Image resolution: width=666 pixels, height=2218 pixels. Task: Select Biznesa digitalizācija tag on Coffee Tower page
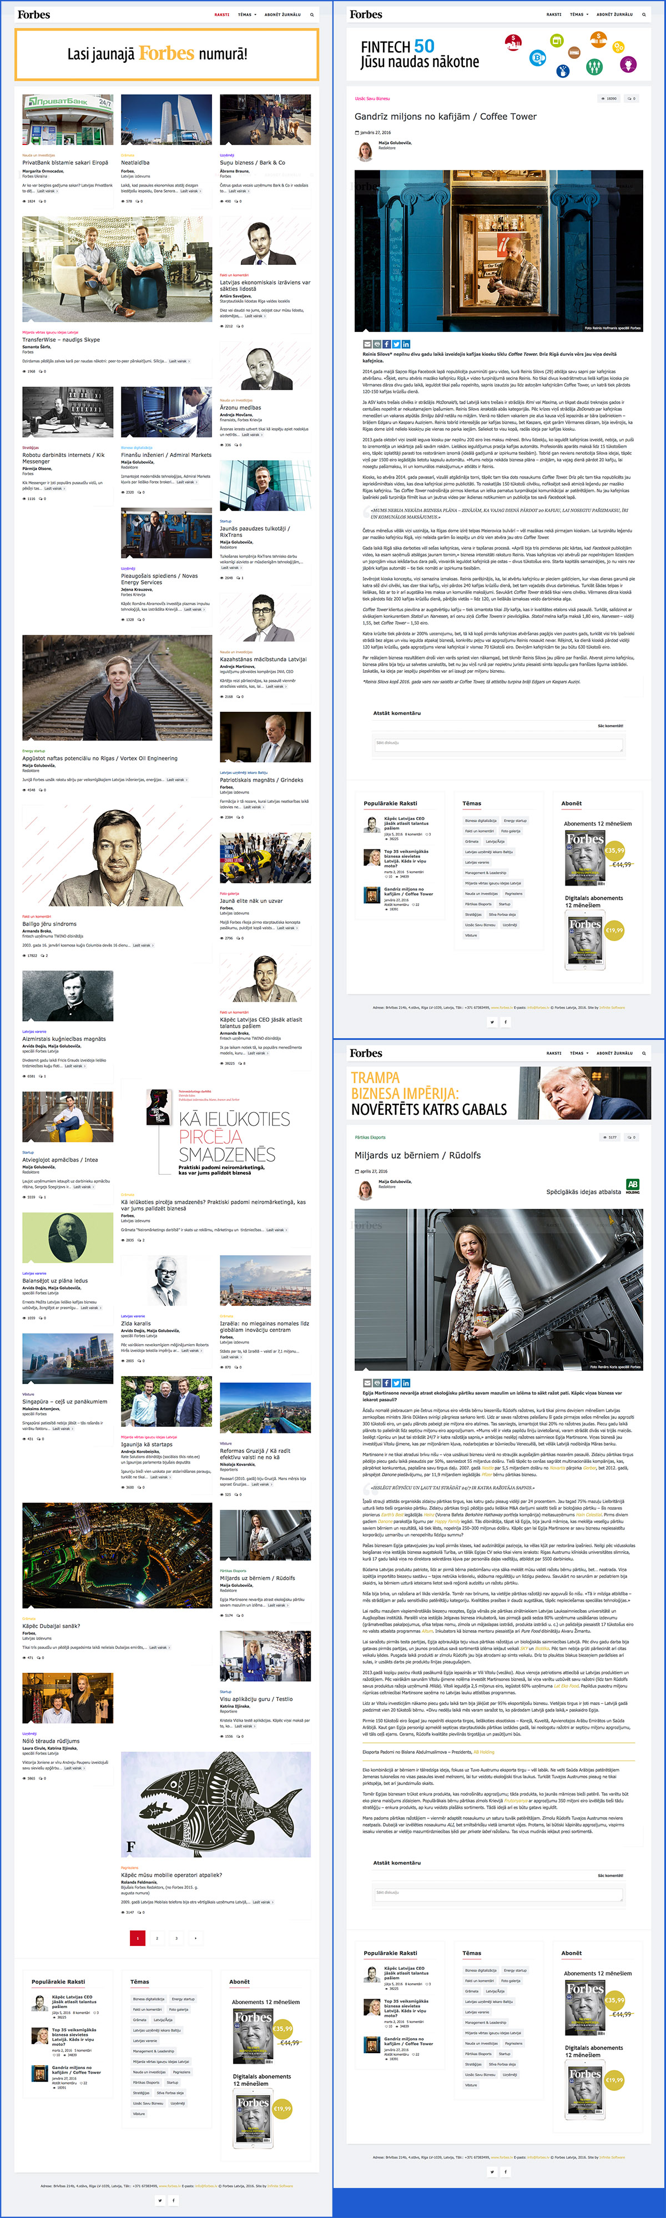481,821
